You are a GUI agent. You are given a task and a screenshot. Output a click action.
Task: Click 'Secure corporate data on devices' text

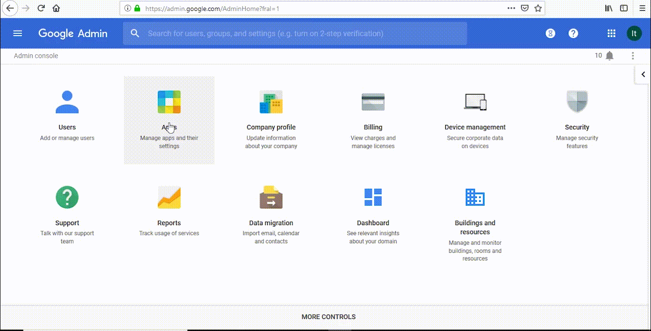pyautogui.click(x=475, y=142)
